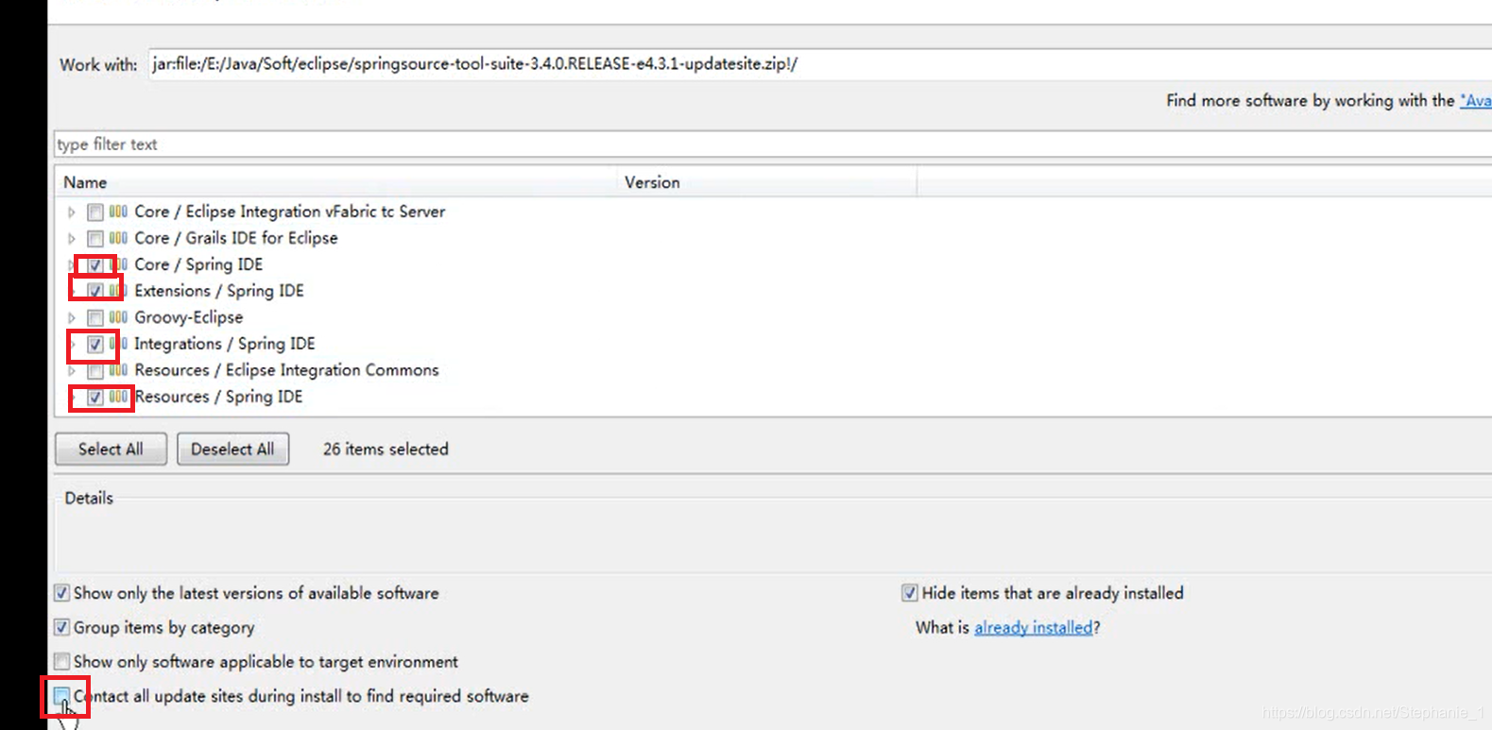1492x730 pixels.
Task: Select Integrations / Spring IDE row text
Action: 225,344
